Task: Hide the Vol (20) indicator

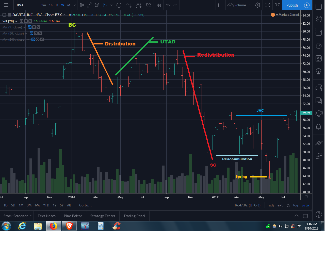Action: click(x=22, y=21)
